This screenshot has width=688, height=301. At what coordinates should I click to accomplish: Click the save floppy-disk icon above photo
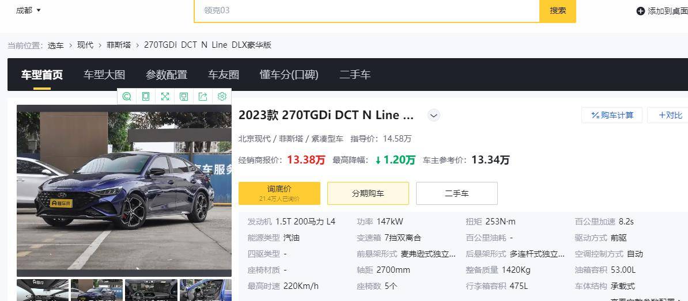(x=184, y=96)
